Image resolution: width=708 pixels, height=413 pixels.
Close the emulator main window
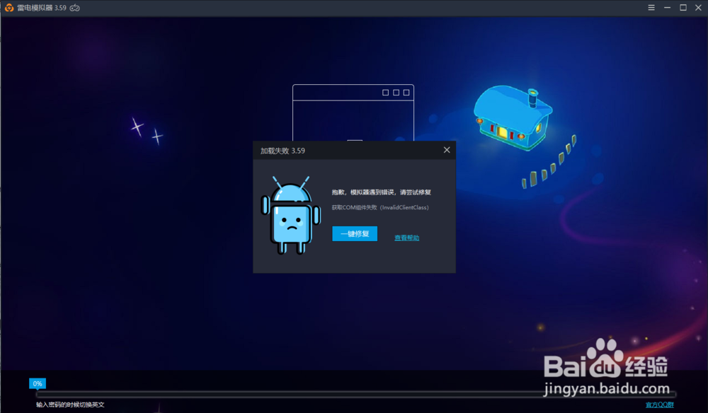pyautogui.click(x=698, y=8)
